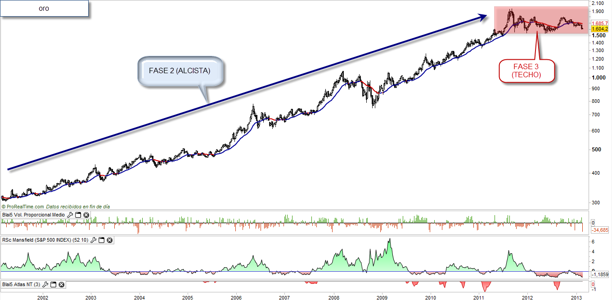Viewport: 612px width, 300px height.
Task: Click the 2008 year label on time axis
Action: coord(334,297)
